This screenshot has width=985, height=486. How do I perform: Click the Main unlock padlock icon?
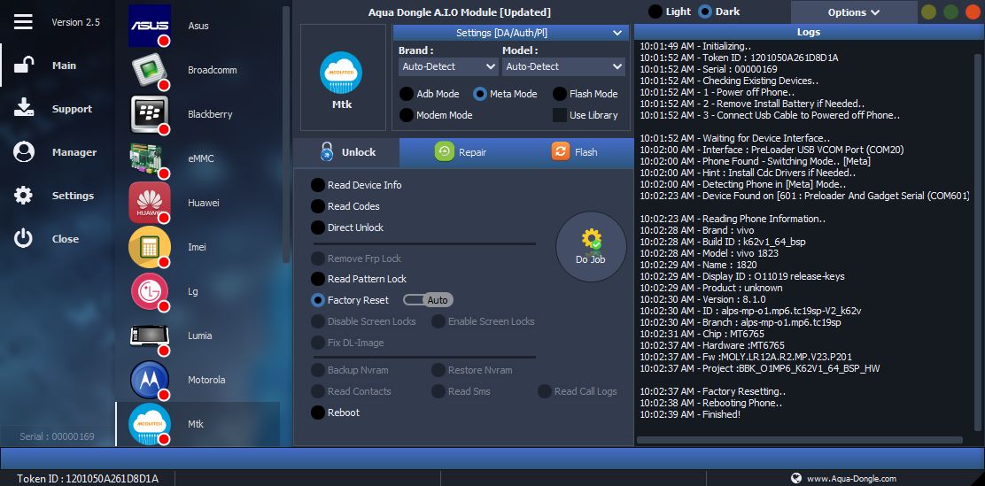click(x=24, y=66)
